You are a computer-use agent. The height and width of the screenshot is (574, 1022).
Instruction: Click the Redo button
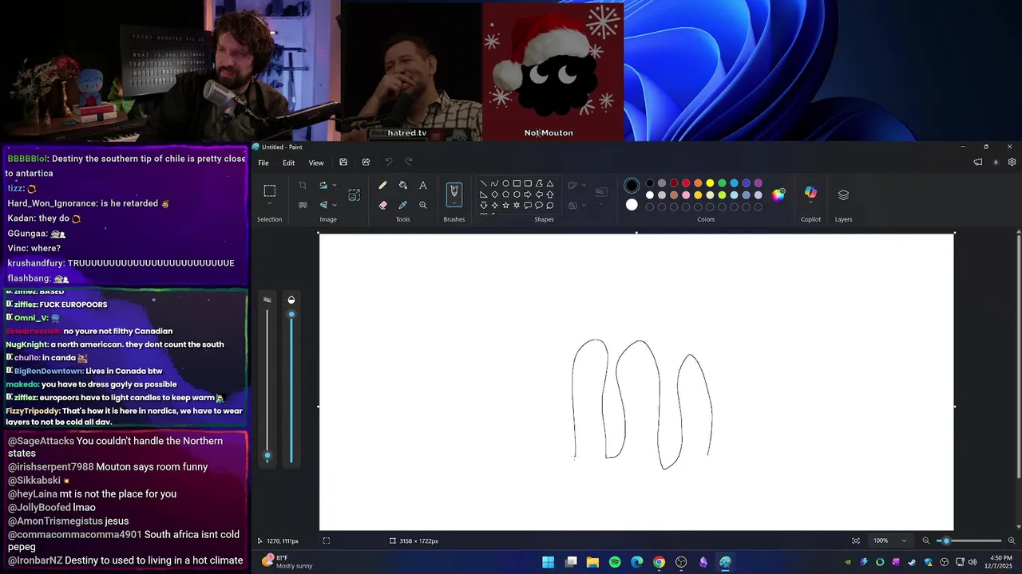(x=409, y=163)
